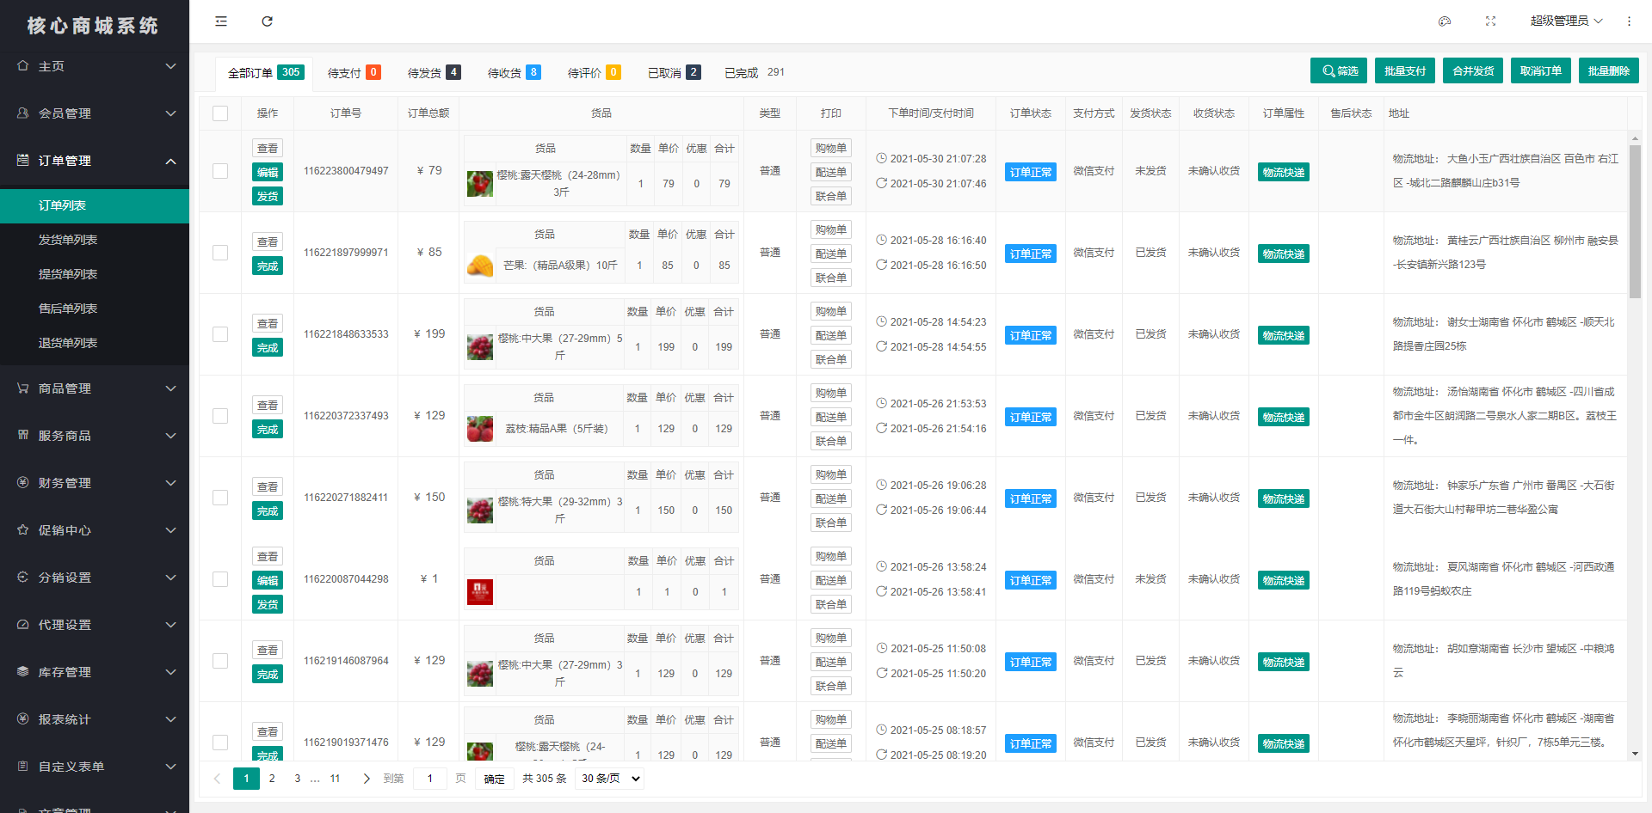
Task: Click the yen icon beside 财务管理
Action: click(23, 482)
